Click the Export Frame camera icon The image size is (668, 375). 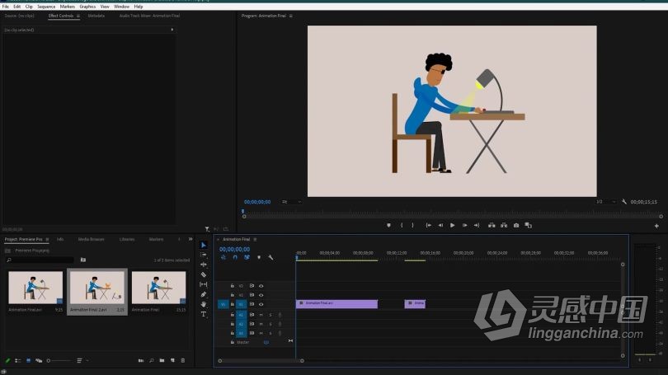click(516, 225)
